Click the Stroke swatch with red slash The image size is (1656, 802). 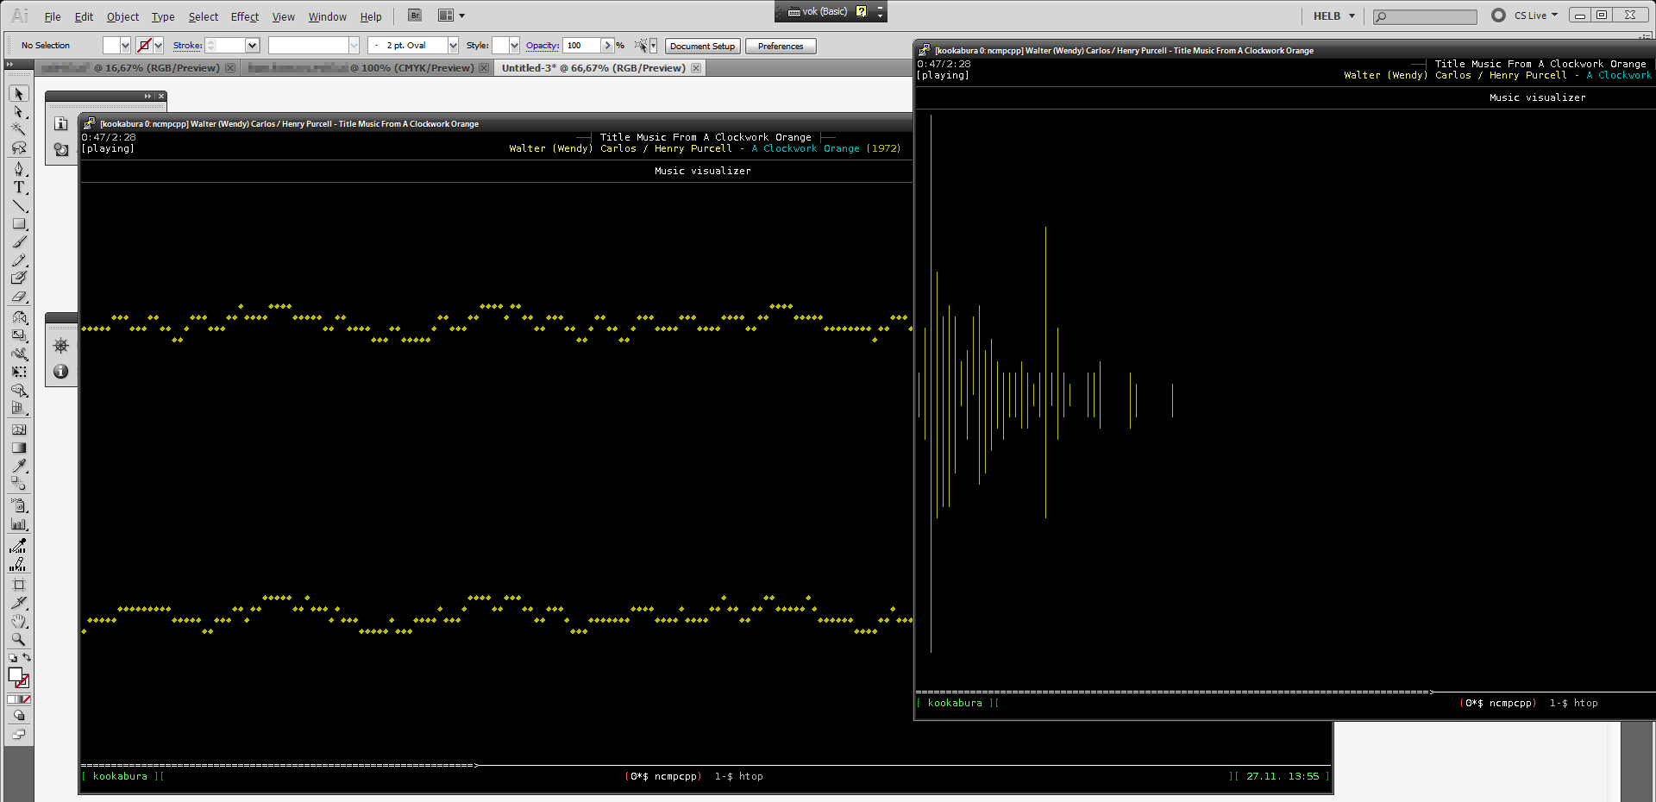(23, 681)
